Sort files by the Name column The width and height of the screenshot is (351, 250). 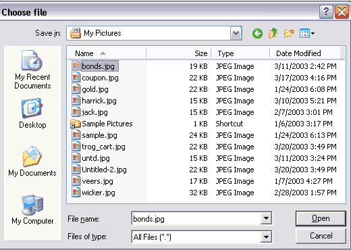(x=107, y=53)
